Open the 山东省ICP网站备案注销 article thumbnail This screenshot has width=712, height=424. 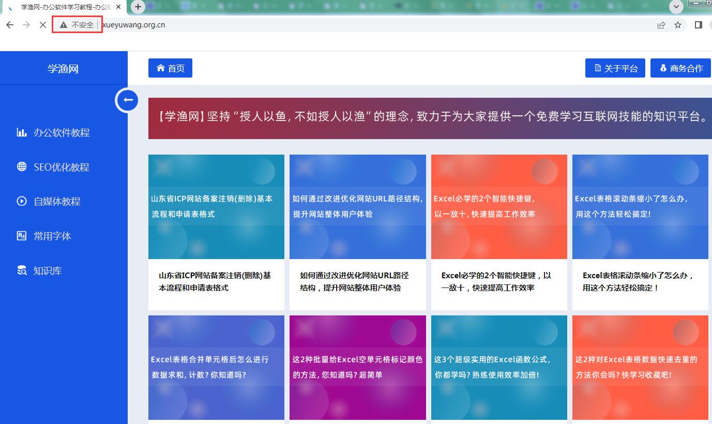[216, 207]
